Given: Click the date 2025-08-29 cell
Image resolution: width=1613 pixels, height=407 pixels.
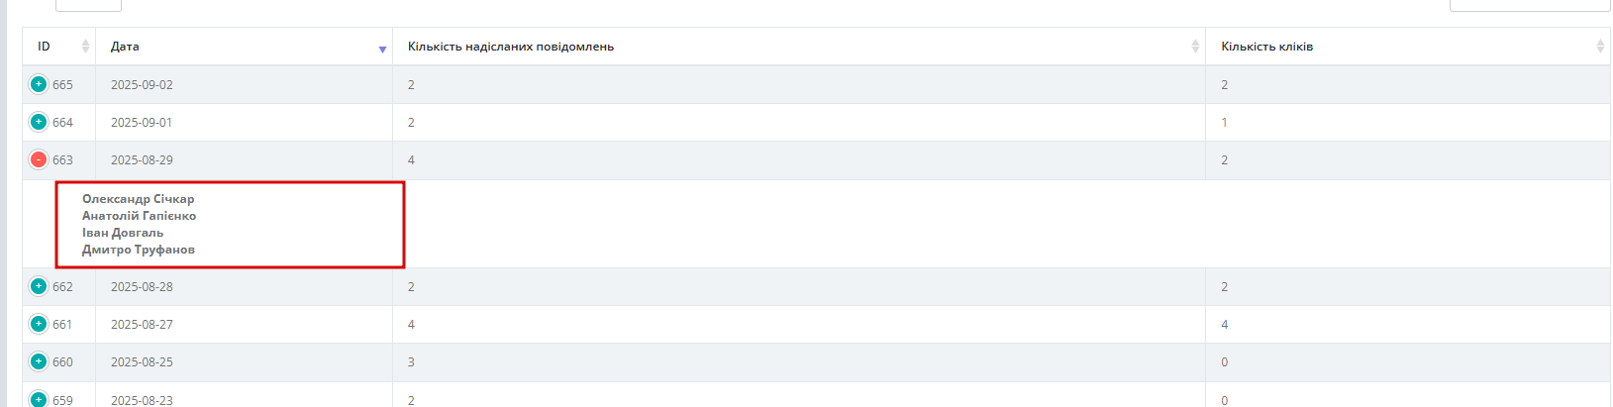Looking at the screenshot, I should [142, 160].
